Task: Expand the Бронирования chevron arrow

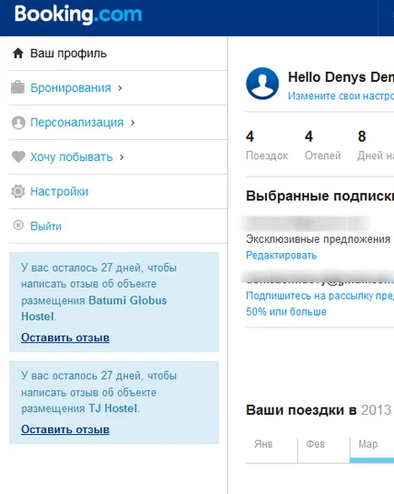Action: pos(120,88)
